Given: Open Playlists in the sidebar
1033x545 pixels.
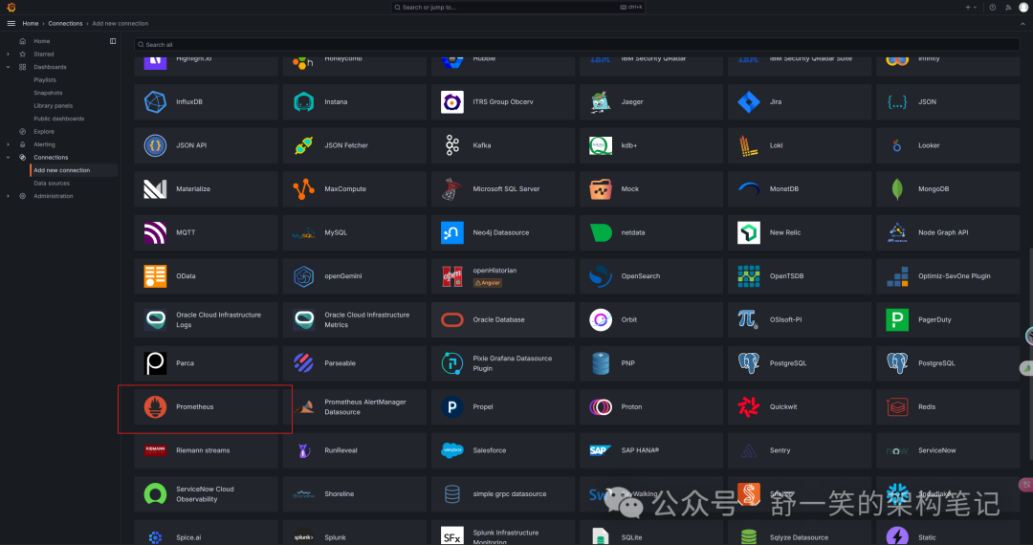Looking at the screenshot, I should 45,79.
